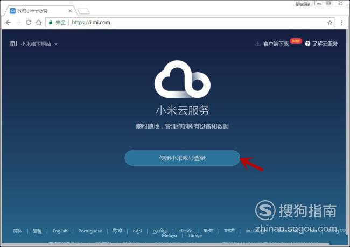This screenshot has height=247, width=350.
Task: Switch language to Melayu
Action: 169,236
